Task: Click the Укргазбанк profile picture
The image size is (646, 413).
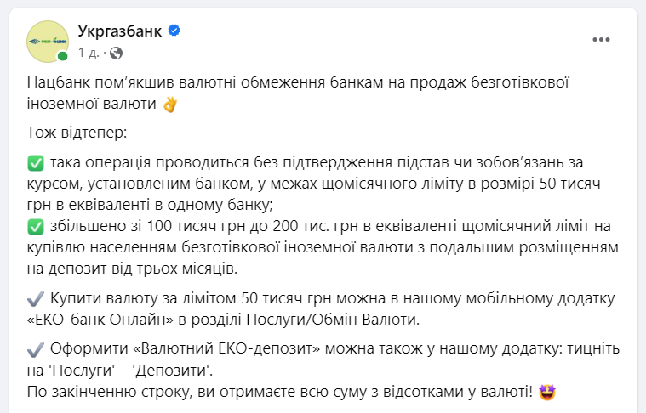Action: [x=48, y=41]
